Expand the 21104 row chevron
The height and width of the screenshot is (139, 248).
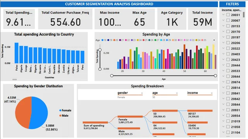(x=223, y=132)
